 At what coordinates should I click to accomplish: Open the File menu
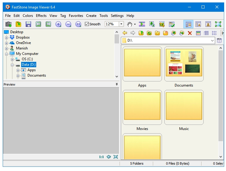(8, 16)
